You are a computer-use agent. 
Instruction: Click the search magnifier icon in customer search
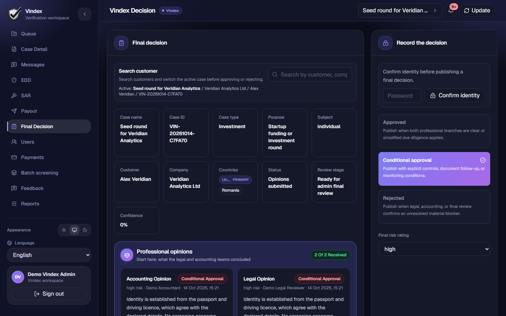275,74
